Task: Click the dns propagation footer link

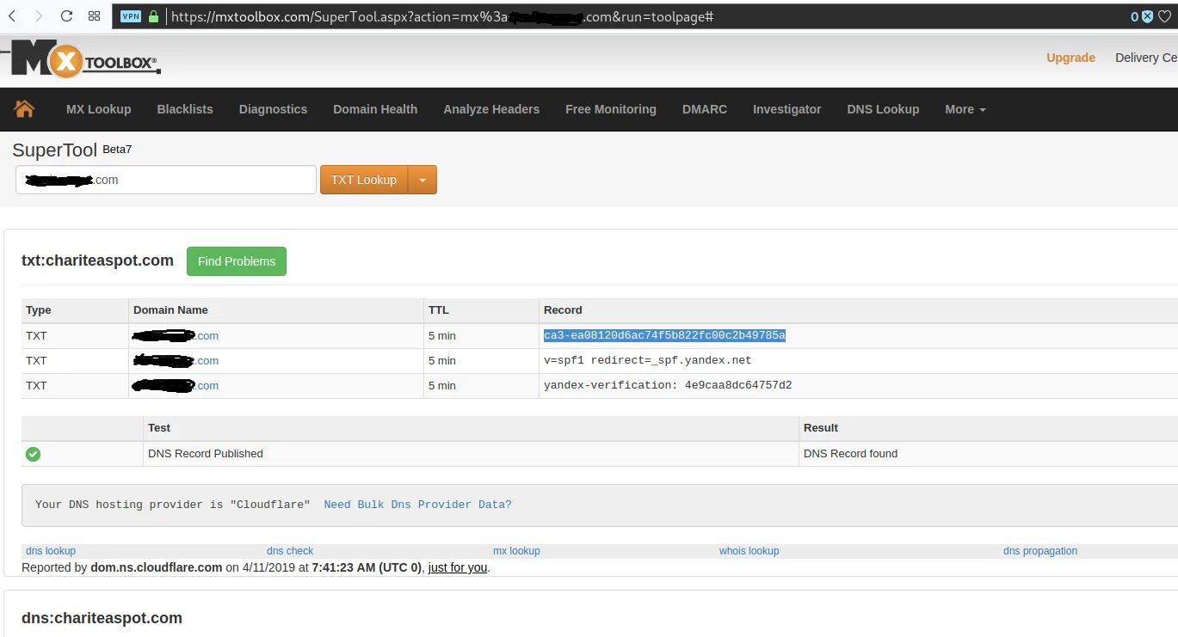Action: coord(1040,551)
